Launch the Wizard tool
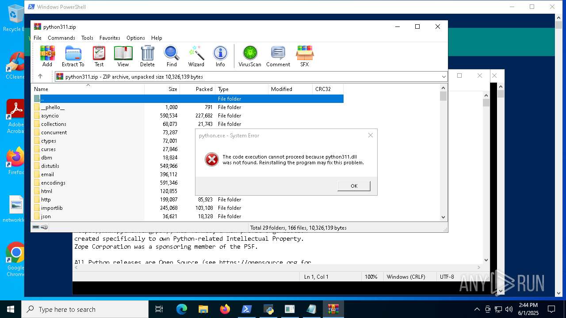Image resolution: width=566 pixels, height=318 pixels. [196, 56]
